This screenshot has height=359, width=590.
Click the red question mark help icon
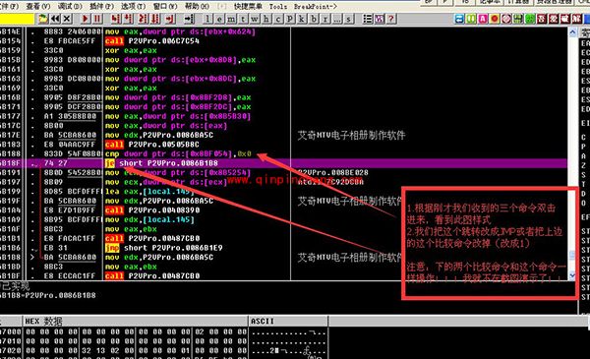pyautogui.click(x=391, y=19)
